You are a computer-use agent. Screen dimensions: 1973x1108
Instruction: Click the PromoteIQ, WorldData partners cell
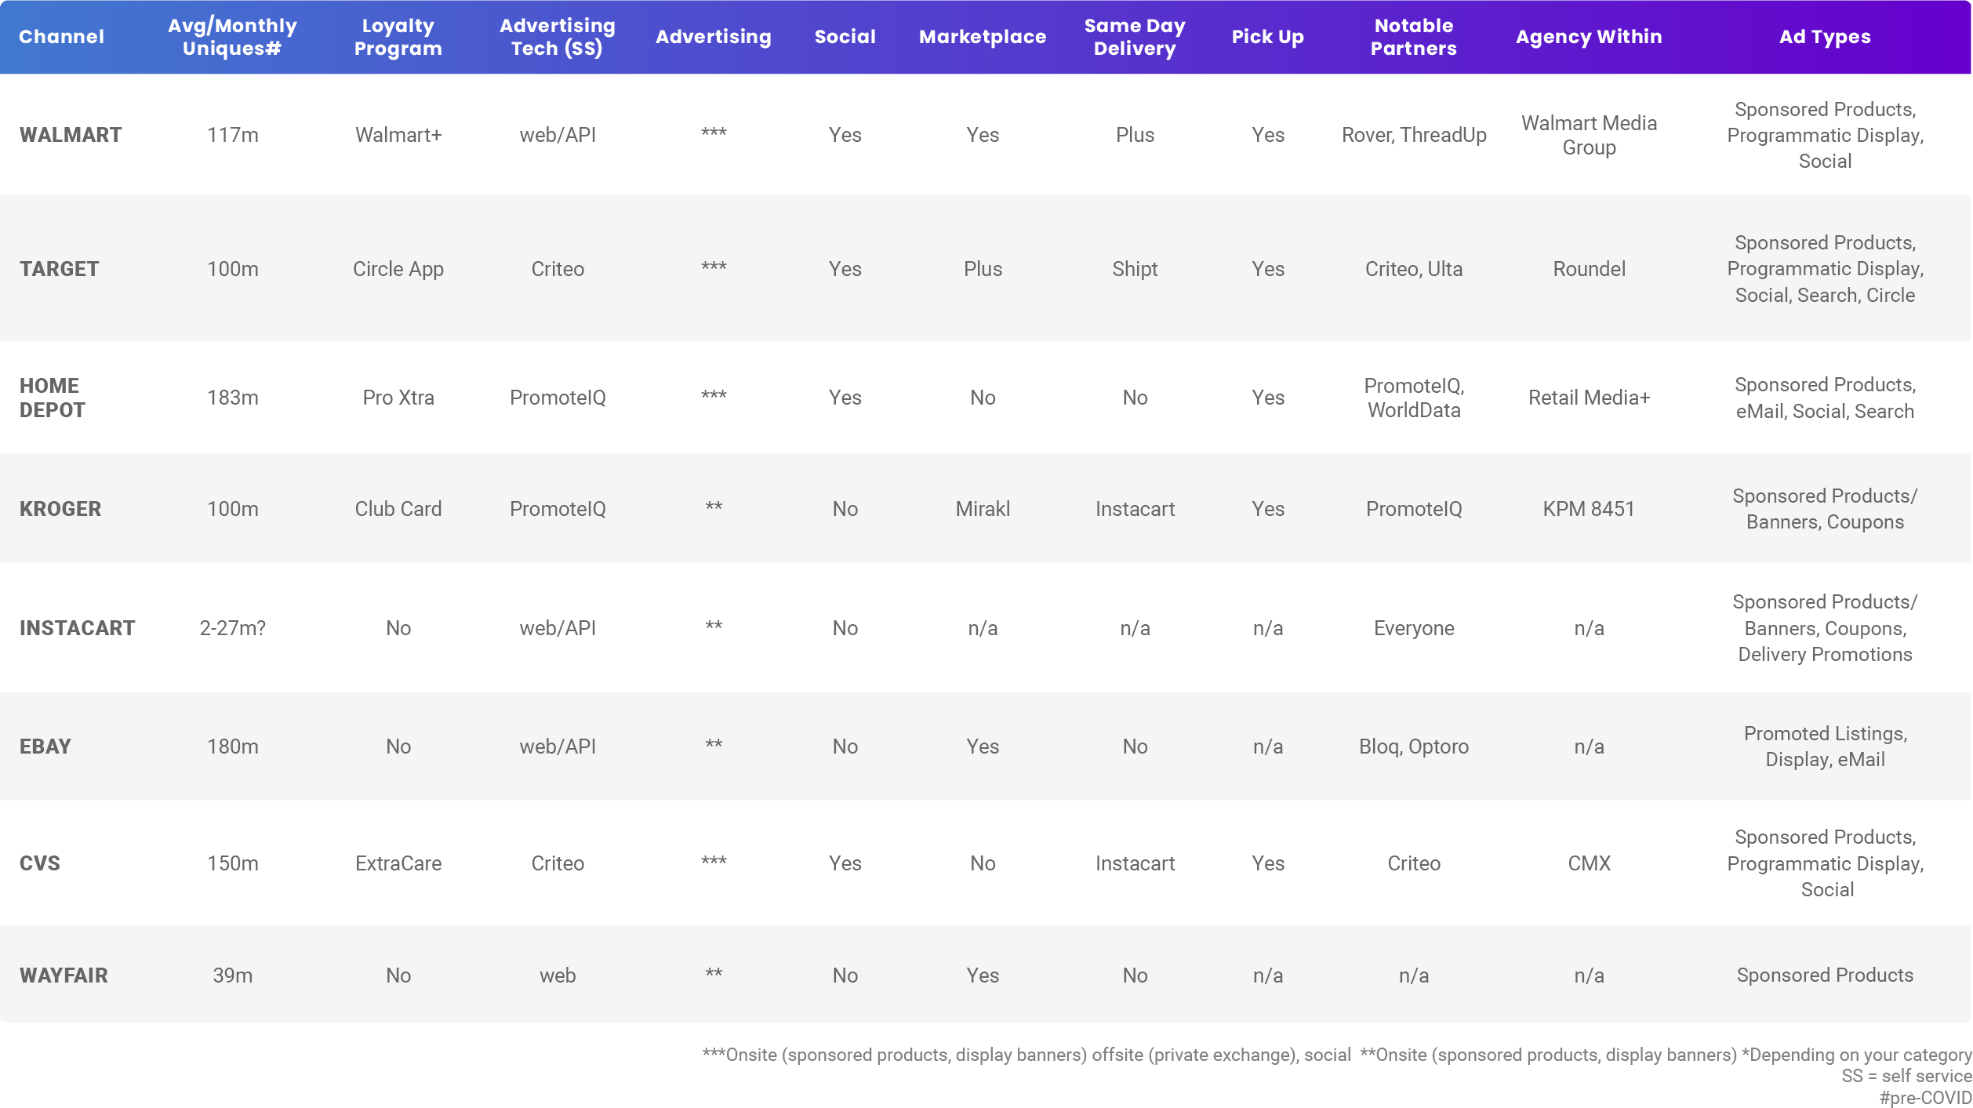(x=1414, y=398)
